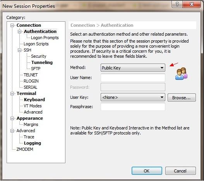Image resolution: width=204 pixels, height=181 pixels.
Task: Select Logon Prompts category
Action: (x=45, y=38)
